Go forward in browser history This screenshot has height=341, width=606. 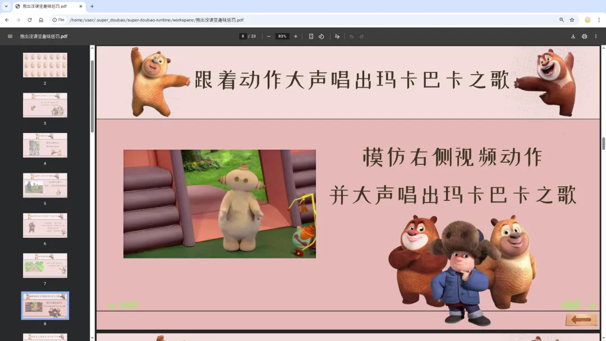[x=18, y=20]
